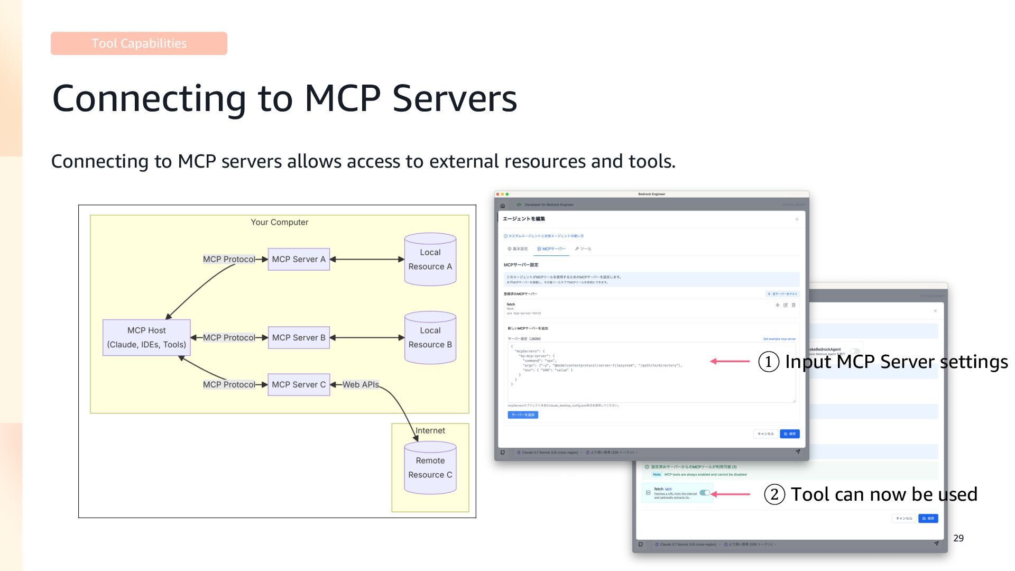Viewport: 1015px width, 571px height.
Task: Open the Claude 3.7 Sonnet dropdown in back window
Action: [688, 544]
